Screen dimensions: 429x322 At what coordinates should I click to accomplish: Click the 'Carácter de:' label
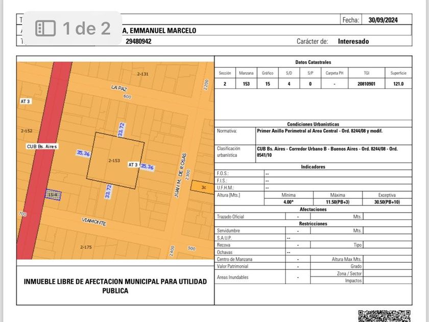click(x=312, y=41)
